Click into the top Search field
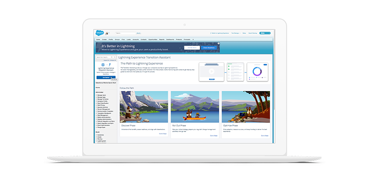The width and height of the screenshot is (370, 193). coord(126,33)
